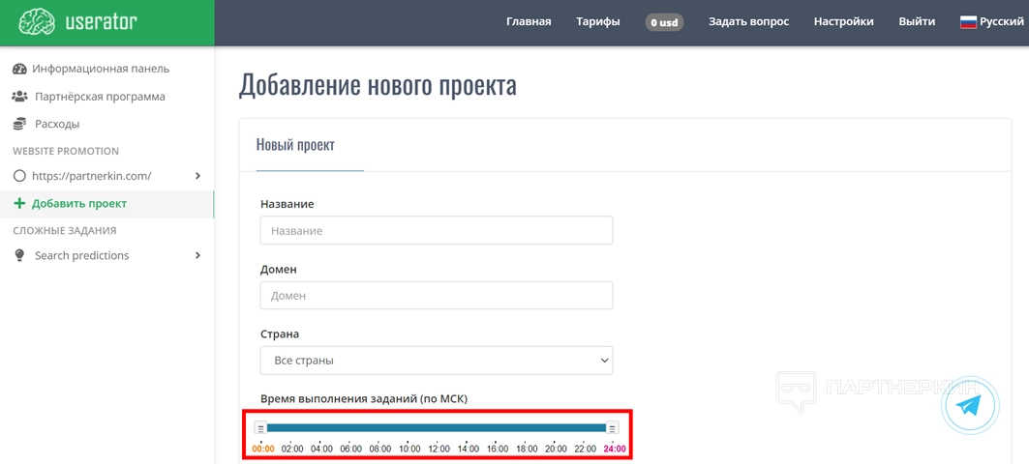Focus the Название input field
The width and height of the screenshot is (1029, 464).
coord(437,231)
